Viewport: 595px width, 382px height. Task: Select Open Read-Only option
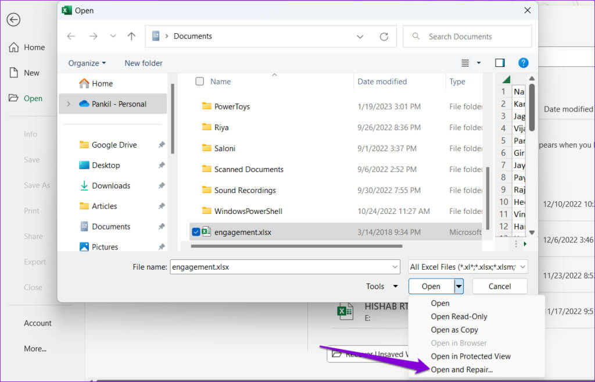click(x=458, y=316)
